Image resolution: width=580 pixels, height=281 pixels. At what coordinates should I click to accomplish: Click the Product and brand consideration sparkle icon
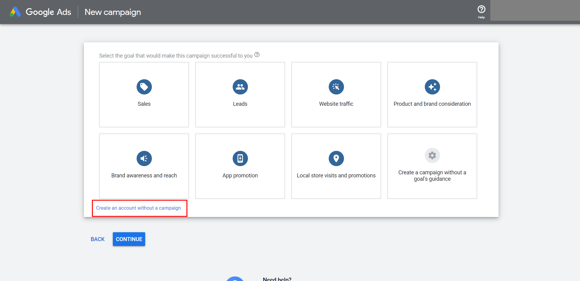432,87
